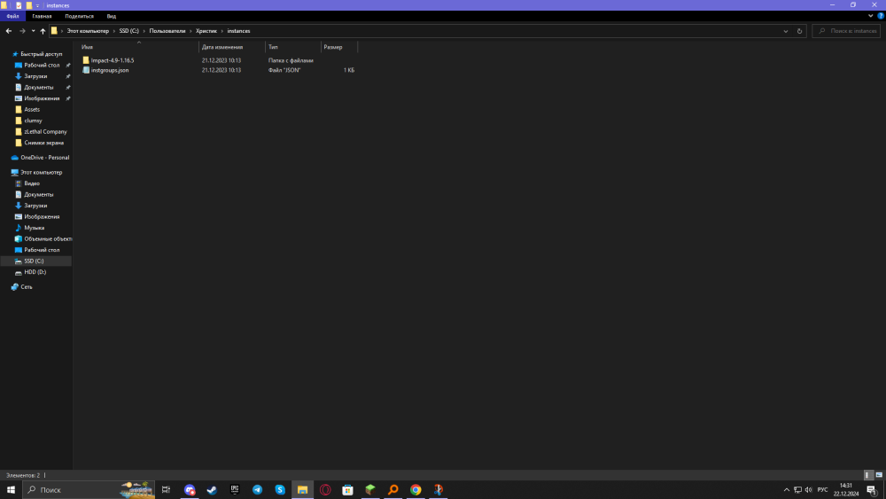This screenshot has width=886, height=499.
Task: Open the Impact-4.9-1.16.5 folder icon
Action: (x=86, y=60)
